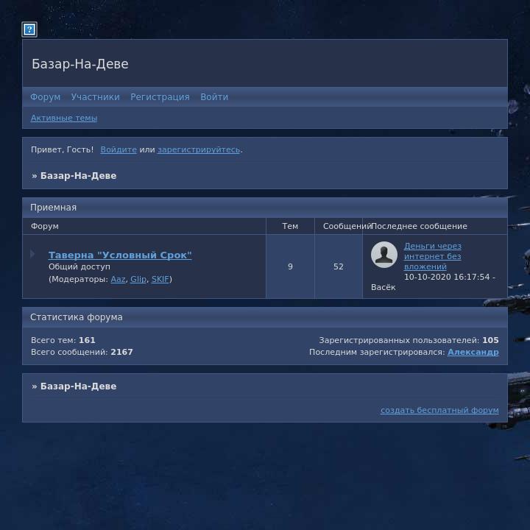
Task: Click the Всего сообщений: 2167 text
Action: (x=82, y=352)
